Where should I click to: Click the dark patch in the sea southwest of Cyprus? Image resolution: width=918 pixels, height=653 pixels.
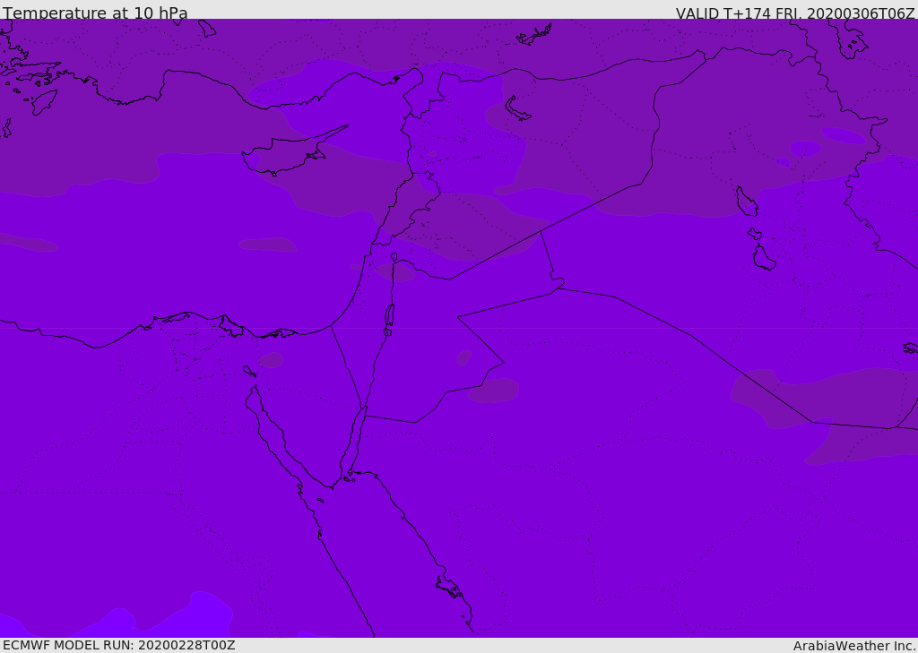(x=268, y=244)
